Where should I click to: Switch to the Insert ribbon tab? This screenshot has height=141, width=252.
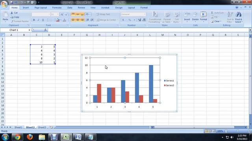[26, 7]
